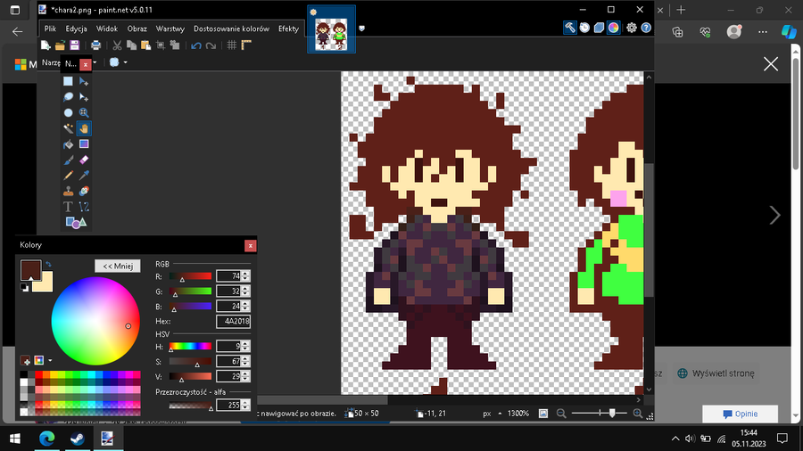The height and width of the screenshot is (451, 803).
Task: Open the tool chooser dropdown arrow
Action: pyautogui.click(x=95, y=62)
